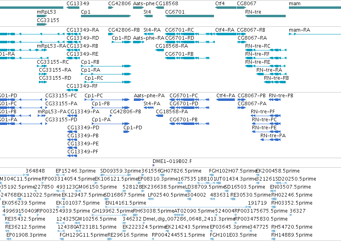Click the RE36212.5prime EST label

(x=25, y=227)
